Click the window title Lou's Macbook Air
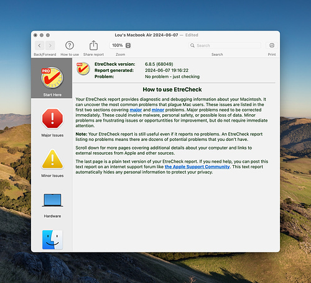 [146, 35]
